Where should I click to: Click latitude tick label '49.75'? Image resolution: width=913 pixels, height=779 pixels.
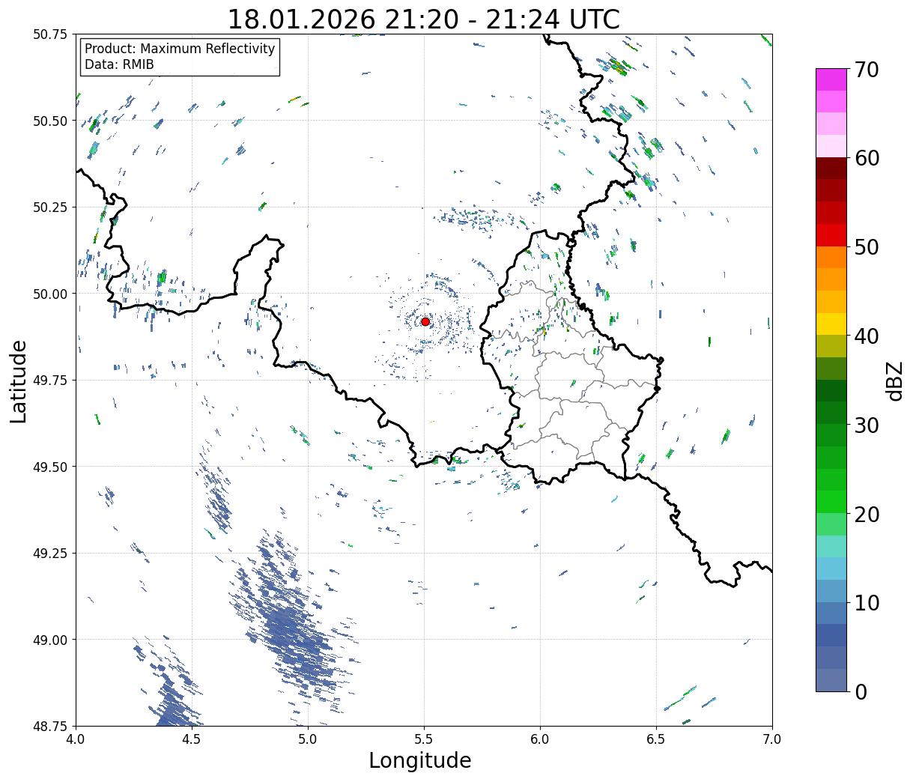click(50, 381)
